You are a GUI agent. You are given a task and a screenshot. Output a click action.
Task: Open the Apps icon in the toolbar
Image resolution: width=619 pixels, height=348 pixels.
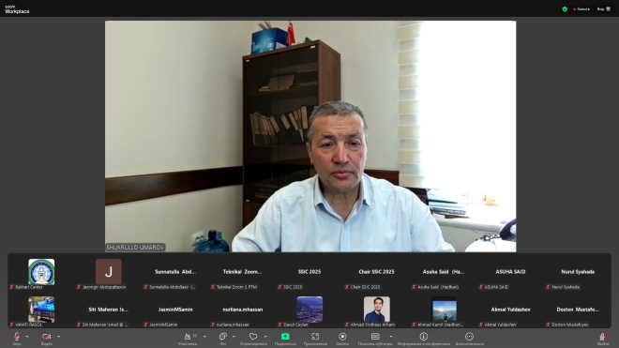pos(315,337)
